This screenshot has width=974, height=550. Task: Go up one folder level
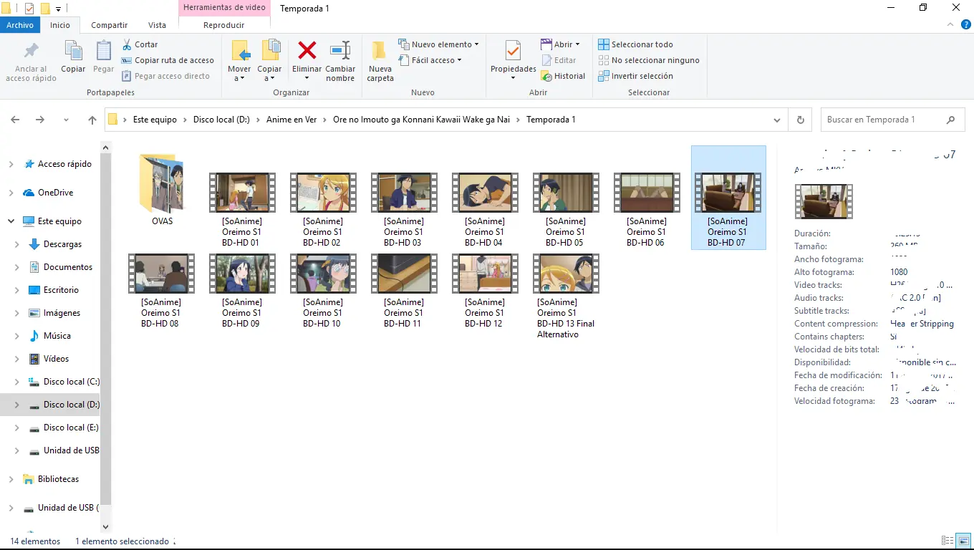[92, 120]
